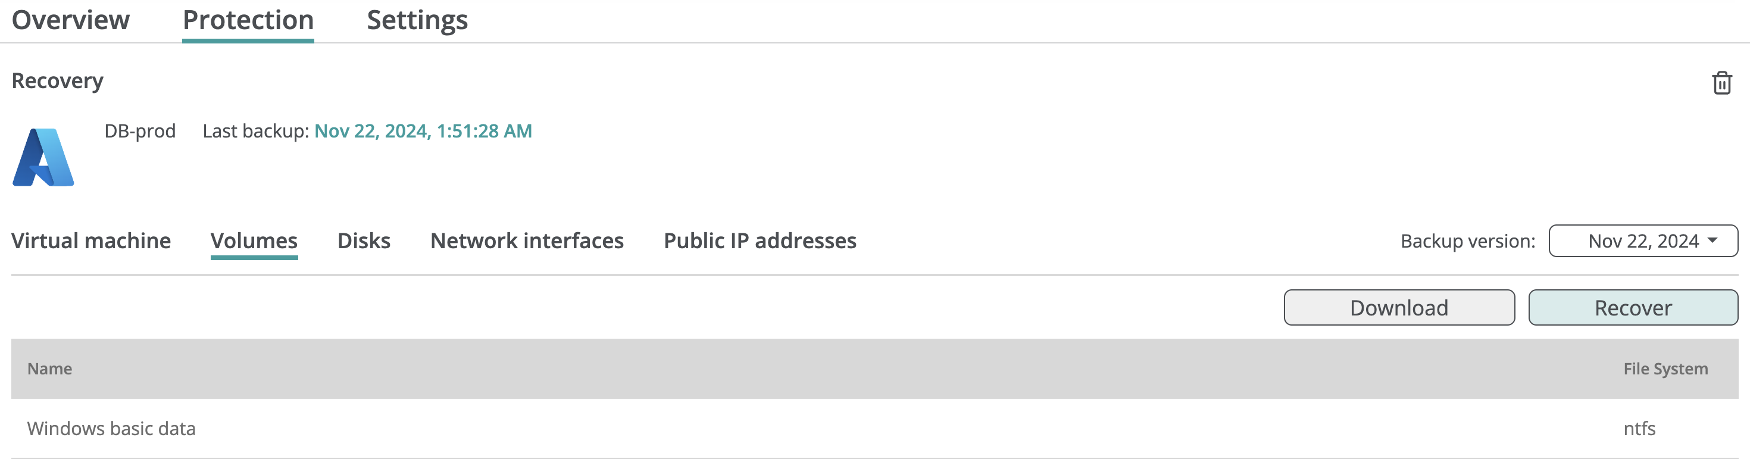View the Public IP addresses tab

(760, 240)
